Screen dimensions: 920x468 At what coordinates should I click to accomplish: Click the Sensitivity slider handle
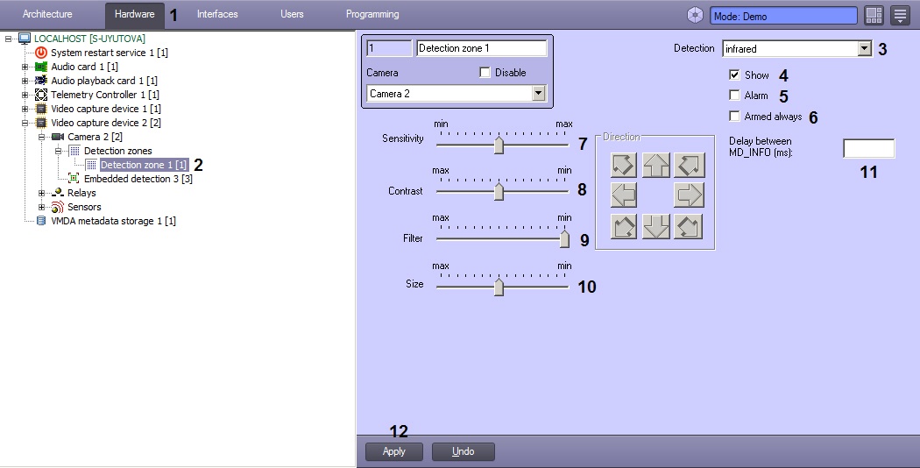(x=499, y=145)
